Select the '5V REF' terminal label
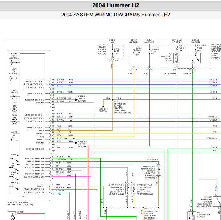Viewport: 221px width, 220px height. tap(40, 140)
